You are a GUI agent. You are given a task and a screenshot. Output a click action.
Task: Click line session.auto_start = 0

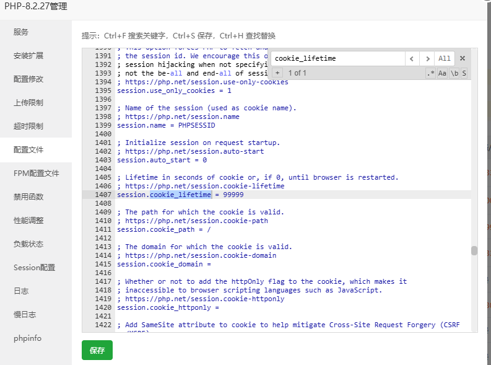pyautogui.click(x=162, y=160)
